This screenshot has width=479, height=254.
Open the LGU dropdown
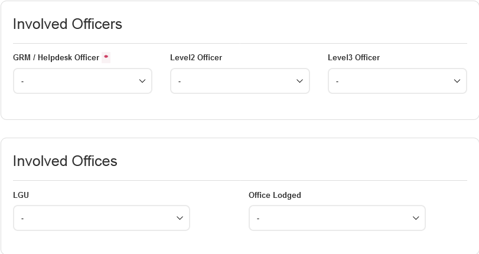coord(101,218)
